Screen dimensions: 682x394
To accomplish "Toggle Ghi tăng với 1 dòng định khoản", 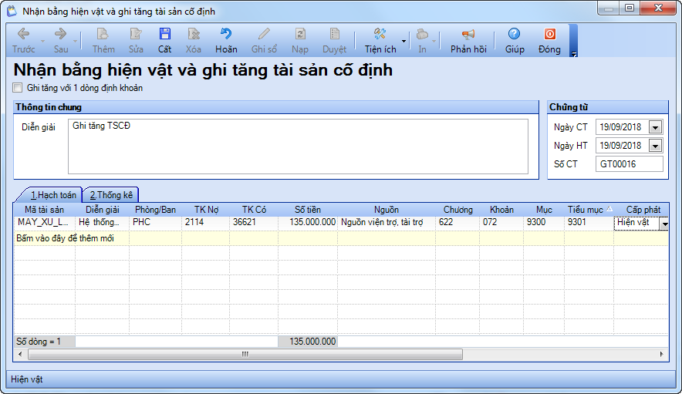I will click(x=18, y=88).
